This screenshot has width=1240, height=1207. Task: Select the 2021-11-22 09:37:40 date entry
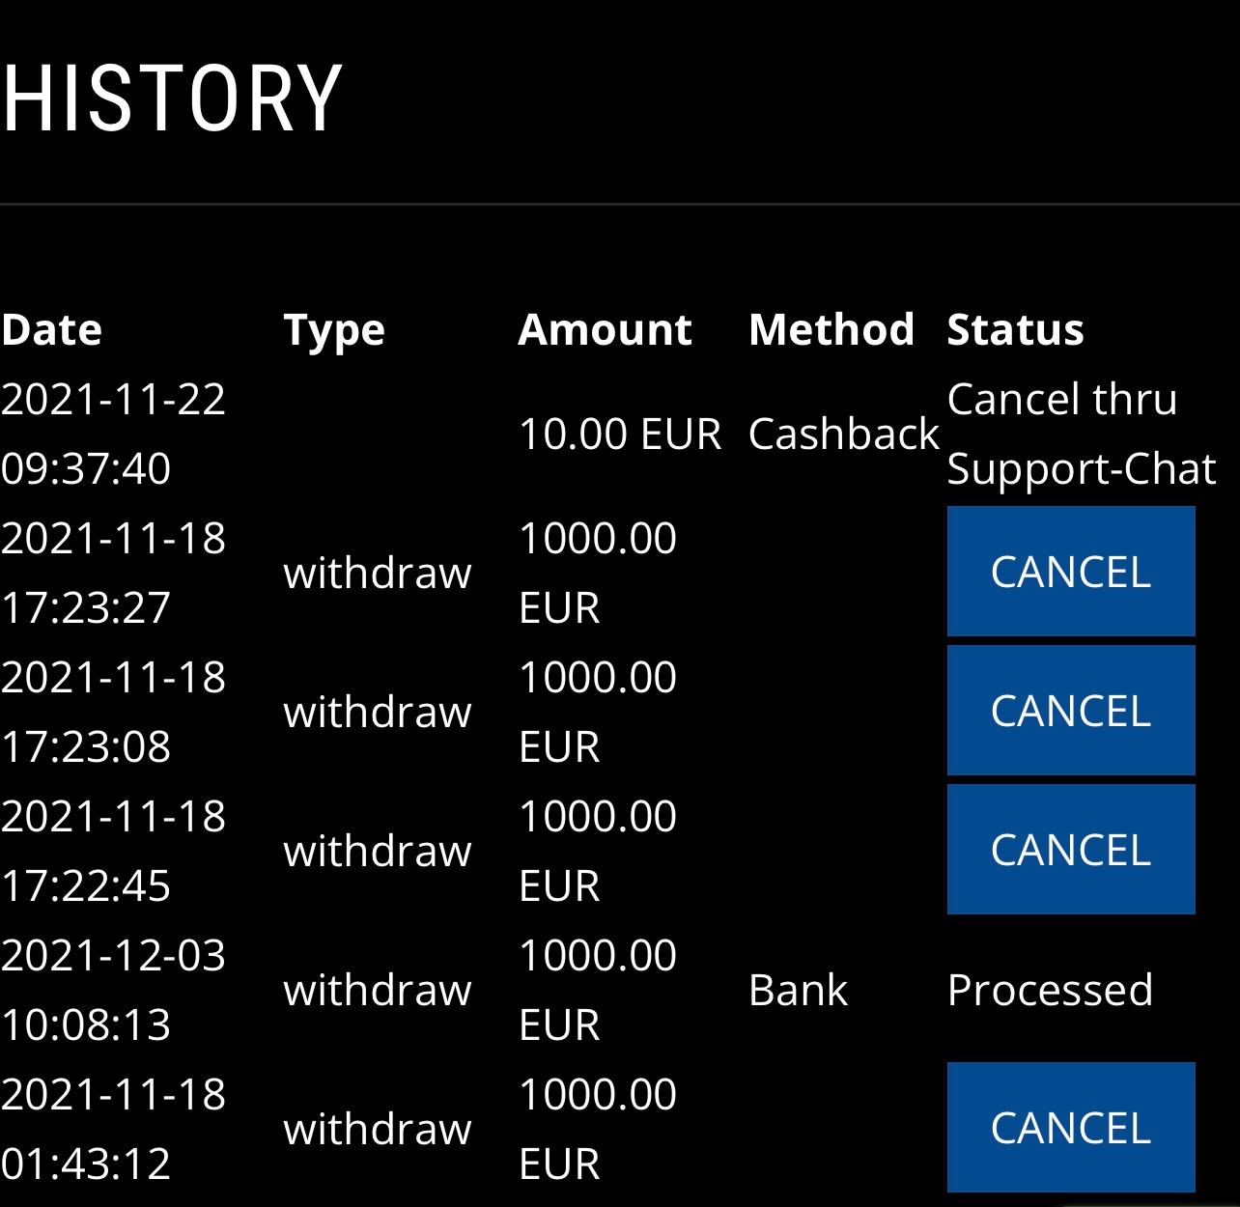pyautogui.click(x=113, y=434)
